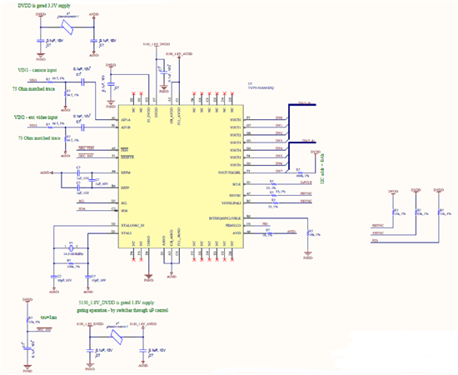Image resolution: width=458 pixels, height=375 pixels.
Task: Click the DGND pin label at chip bottom
Action: (149, 241)
